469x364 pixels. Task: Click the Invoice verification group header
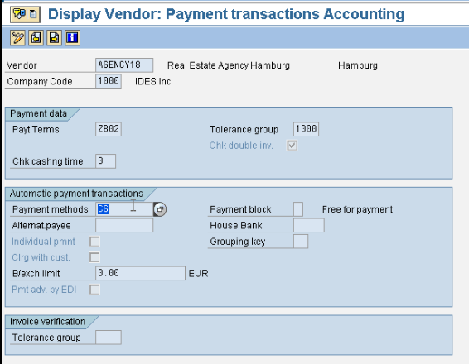(x=47, y=322)
